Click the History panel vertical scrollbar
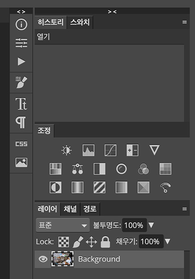The image size is (195, 279). (187, 76)
